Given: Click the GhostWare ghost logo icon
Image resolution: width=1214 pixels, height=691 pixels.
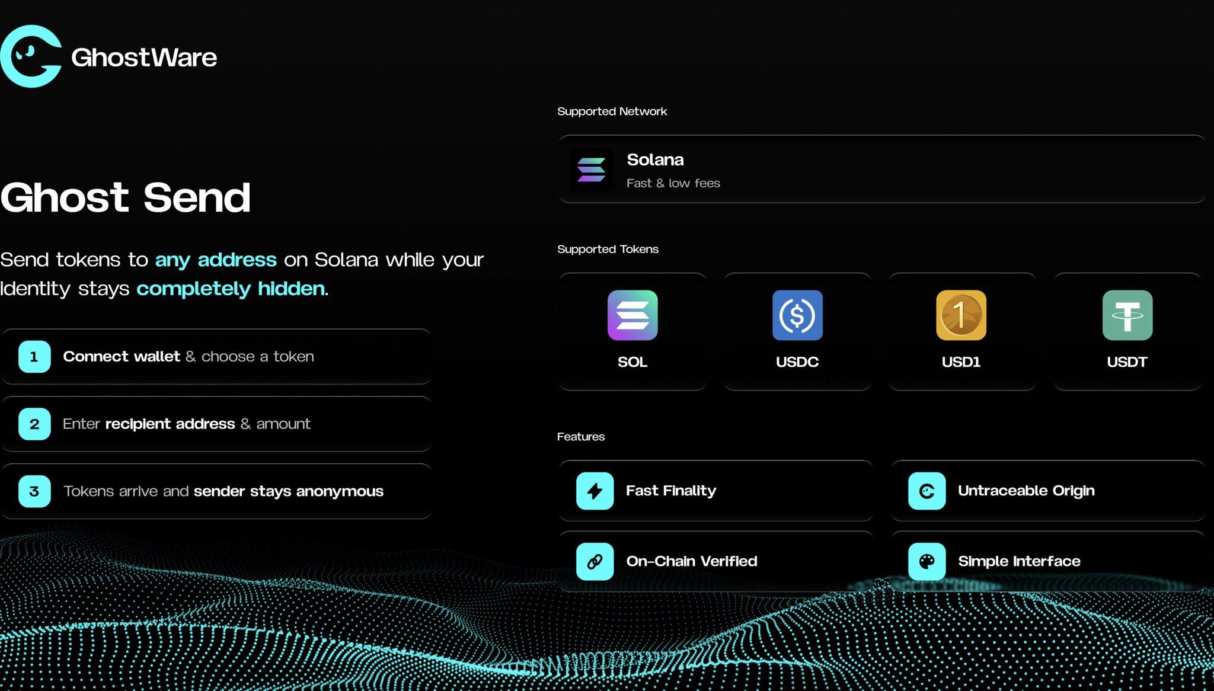Looking at the screenshot, I should pyautogui.click(x=31, y=56).
